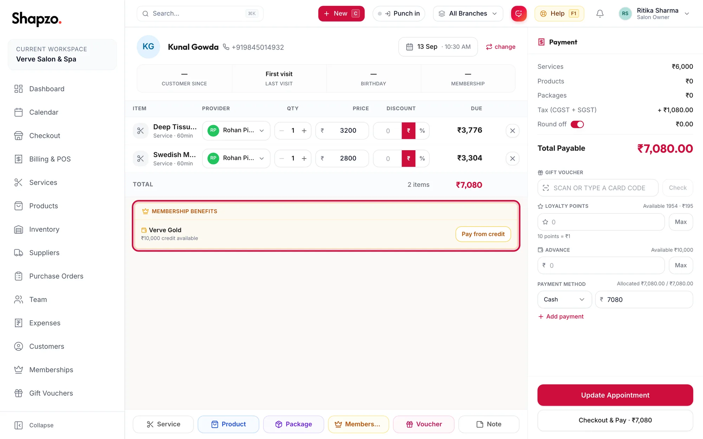Viewport: 703px width, 439px height.
Task: Click the RS profile avatar
Action: point(625,14)
